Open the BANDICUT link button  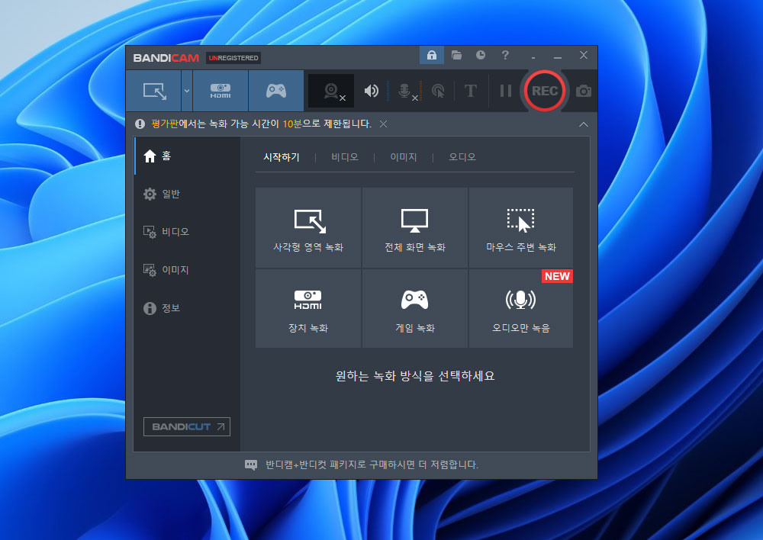click(187, 426)
